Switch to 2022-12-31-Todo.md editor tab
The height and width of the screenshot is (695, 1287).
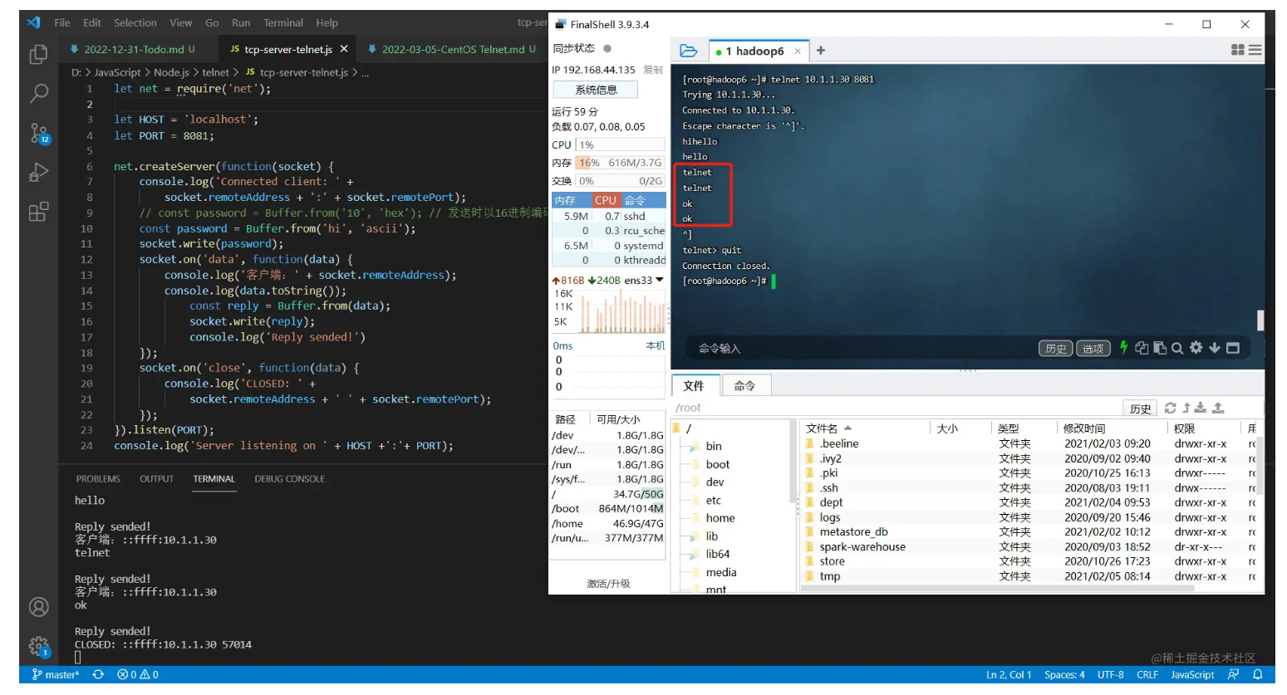coord(139,49)
